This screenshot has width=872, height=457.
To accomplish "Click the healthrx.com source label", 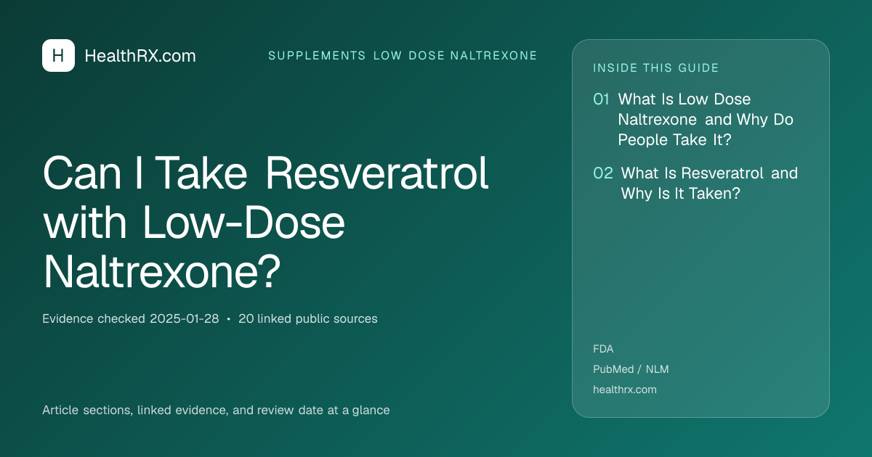I will (625, 390).
